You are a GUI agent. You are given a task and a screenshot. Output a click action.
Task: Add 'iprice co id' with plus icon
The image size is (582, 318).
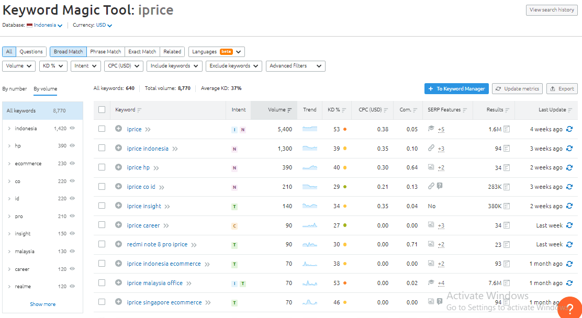pos(118,186)
